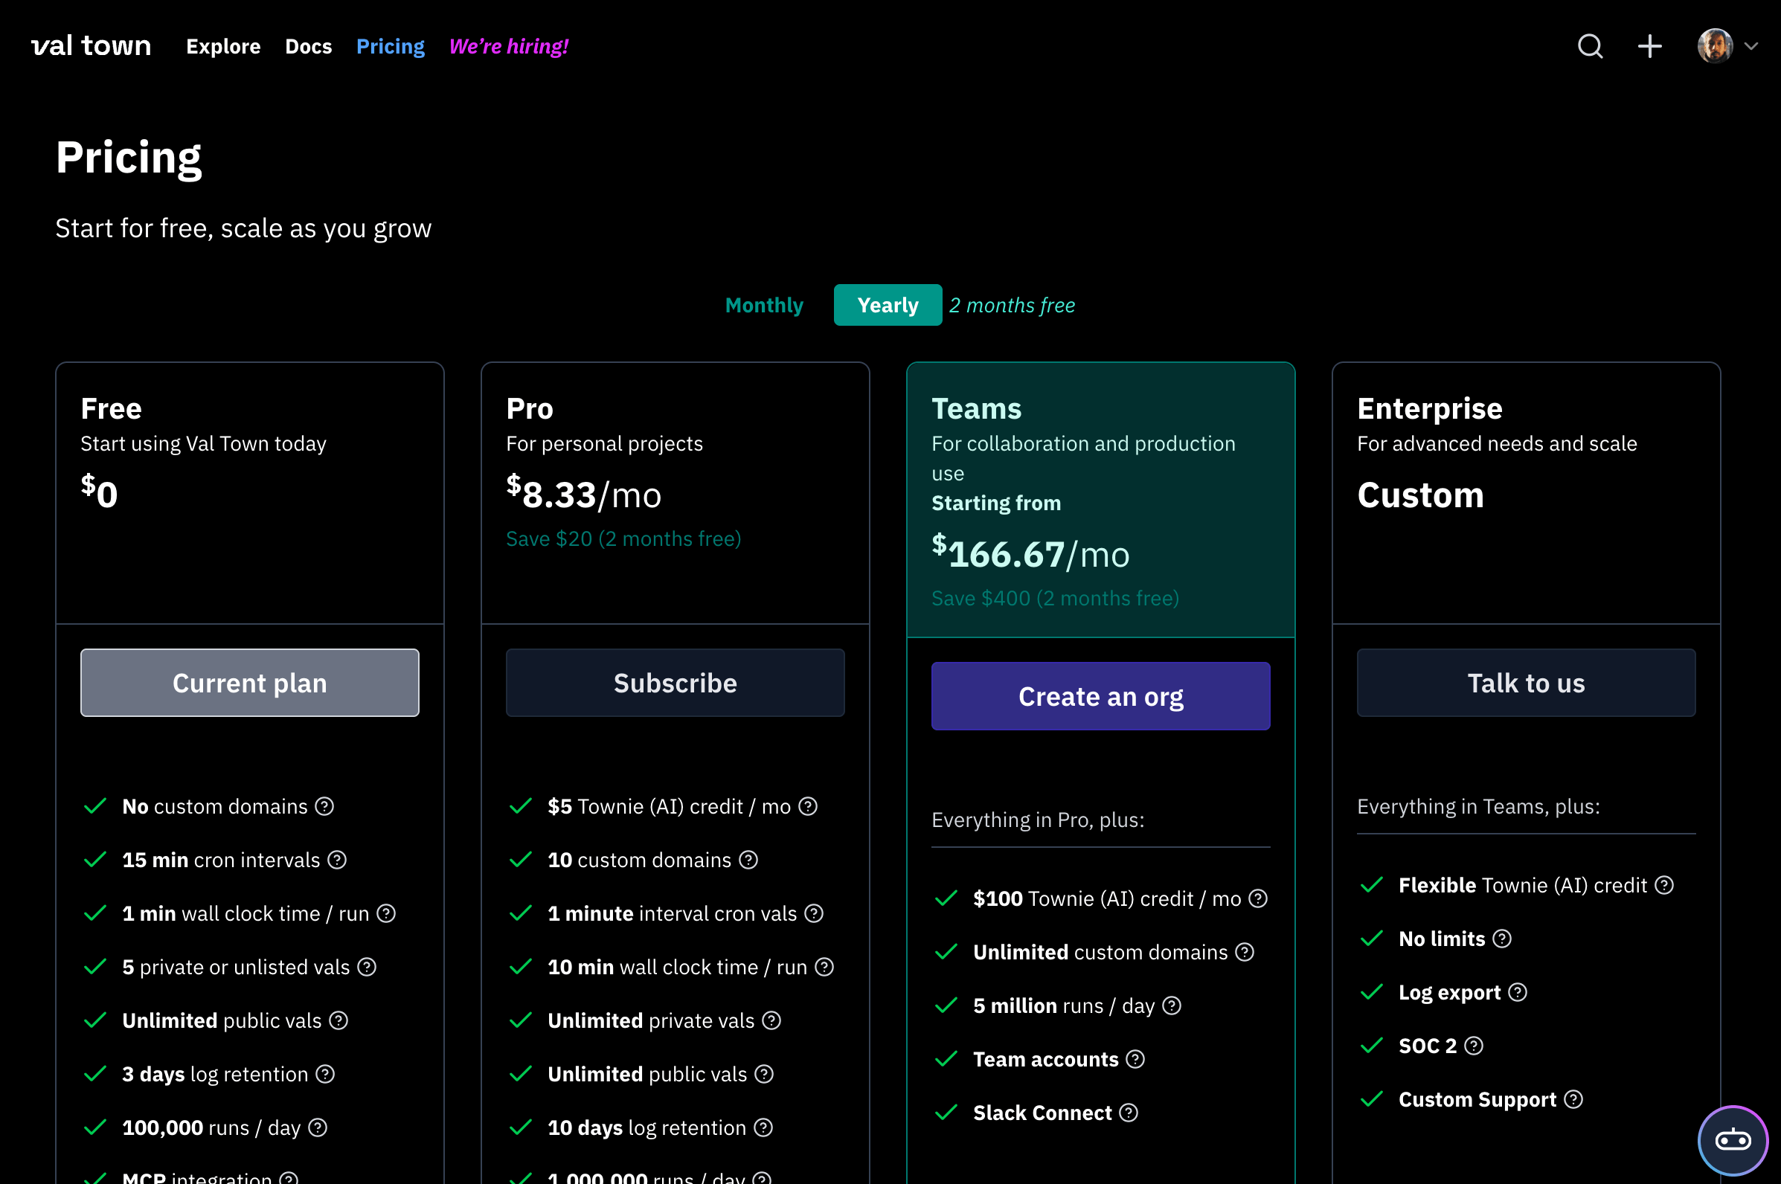1781x1184 pixels.
Task: Open the search
Action: pos(1590,46)
